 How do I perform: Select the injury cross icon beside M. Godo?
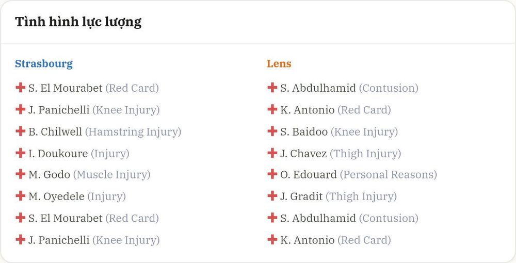[21, 174]
